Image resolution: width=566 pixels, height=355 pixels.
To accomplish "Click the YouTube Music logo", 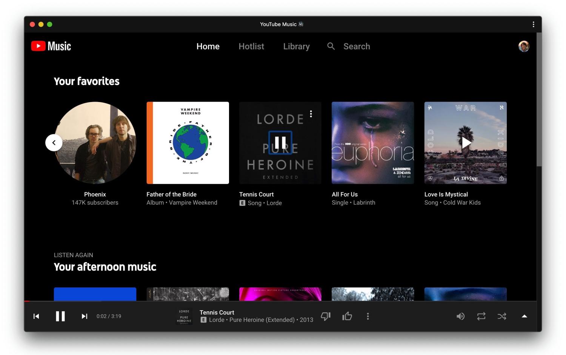I will pyautogui.click(x=51, y=46).
